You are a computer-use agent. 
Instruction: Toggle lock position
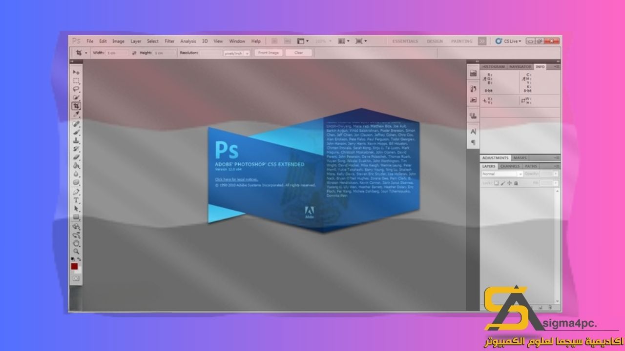[509, 183]
